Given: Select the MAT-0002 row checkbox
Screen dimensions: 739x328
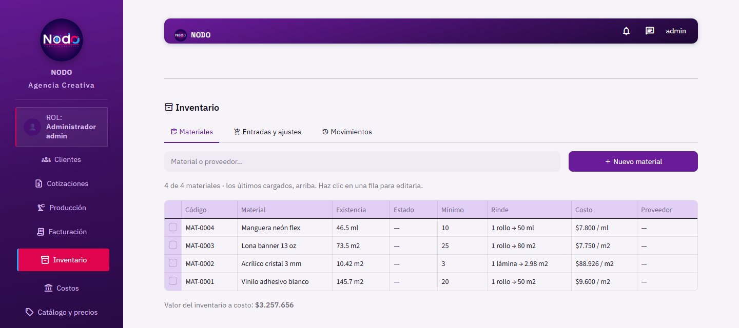Looking at the screenshot, I should pos(173,263).
